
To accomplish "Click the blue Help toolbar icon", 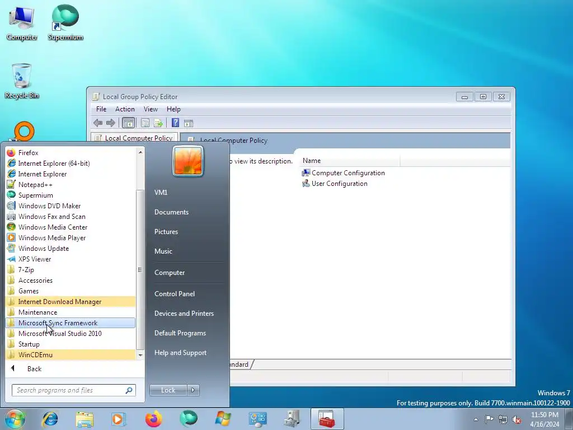I will tap(175, 123).
